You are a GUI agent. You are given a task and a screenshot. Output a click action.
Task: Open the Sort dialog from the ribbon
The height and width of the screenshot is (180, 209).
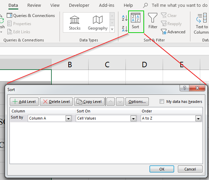coord(135,21)
